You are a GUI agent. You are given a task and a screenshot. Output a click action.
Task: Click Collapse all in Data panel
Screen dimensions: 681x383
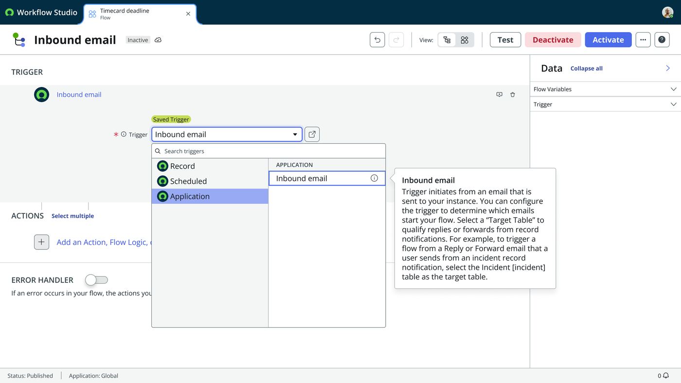[587, 69]
